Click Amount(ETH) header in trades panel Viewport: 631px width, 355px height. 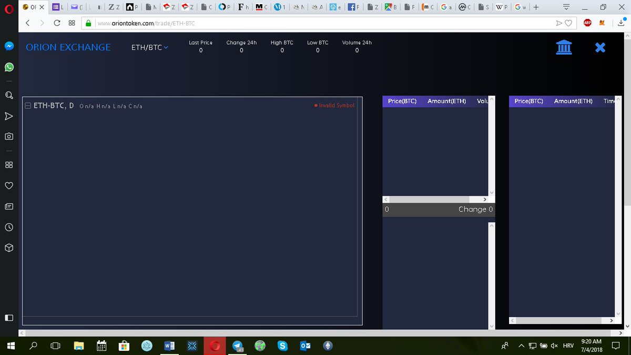tap(573, 101)
